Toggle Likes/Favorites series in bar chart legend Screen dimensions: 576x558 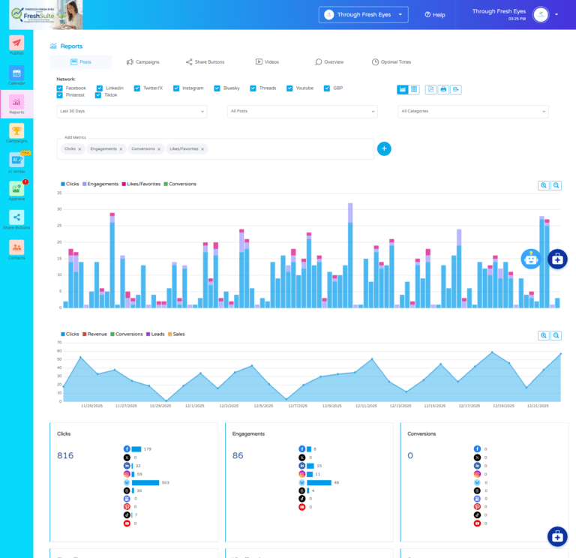tap(141, 184)
